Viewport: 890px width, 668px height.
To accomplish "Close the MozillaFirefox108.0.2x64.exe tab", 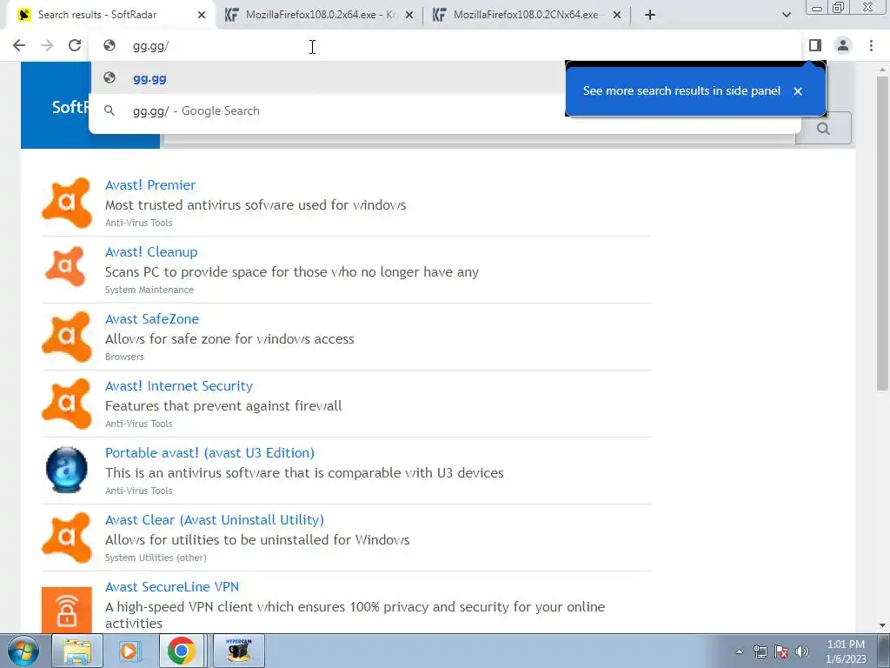I will [x=409, y=15].
